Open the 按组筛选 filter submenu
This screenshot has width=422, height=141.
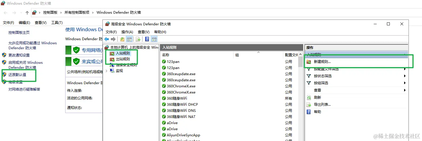click(356, 83)
